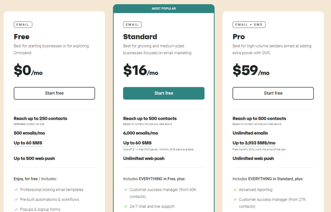This screenshot has width=331, height=212.
Task: Click Up to 60 SMS in Standard plan
Action: [137, 143]
